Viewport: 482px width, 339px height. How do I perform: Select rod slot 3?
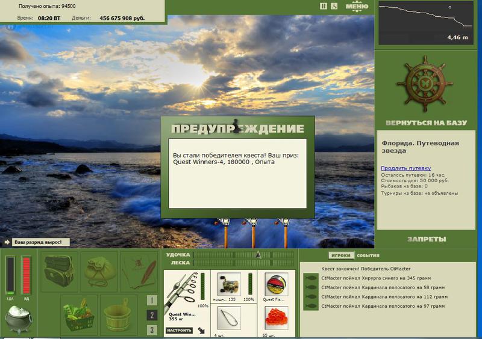(x=152, y=330)
